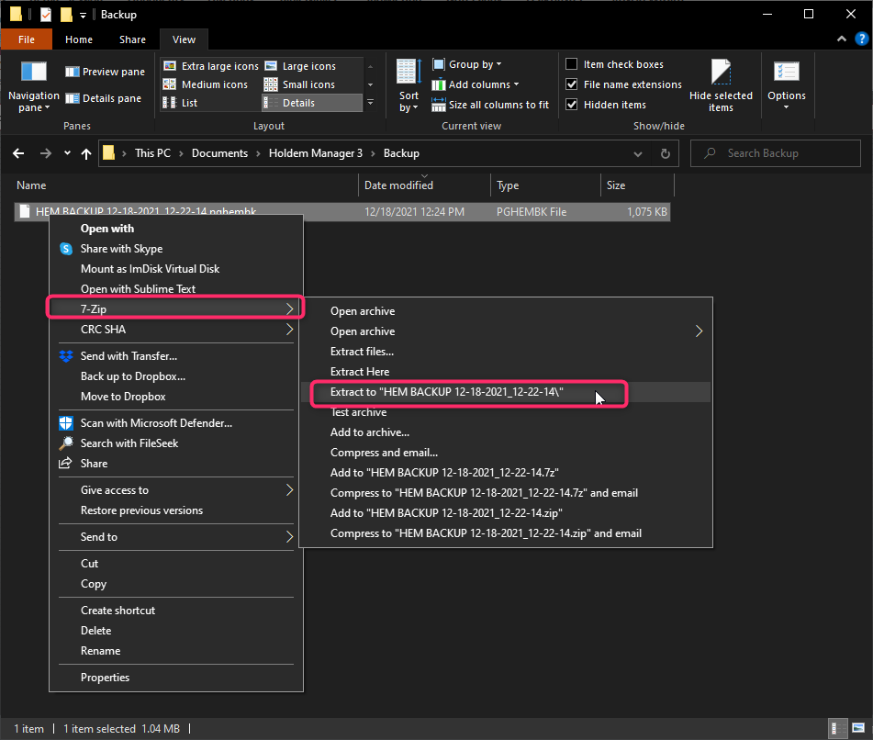Expand the Layout gallery options
Viewport: 873px width, 740px height.
pos(370,103)
